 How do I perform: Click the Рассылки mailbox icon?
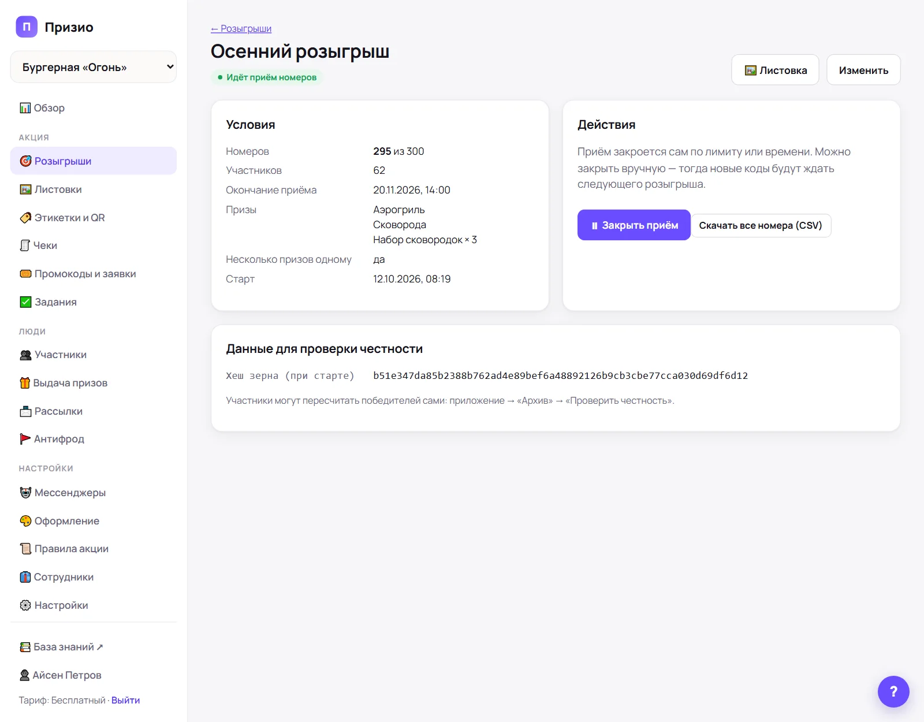(x=25, y=411)
